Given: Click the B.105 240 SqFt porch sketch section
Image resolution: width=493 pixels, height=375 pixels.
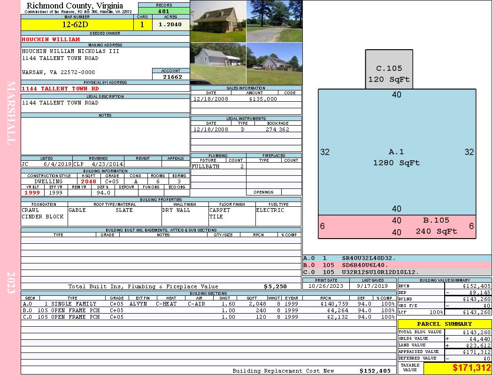Looking at the screenshot, I should point(397,226).
